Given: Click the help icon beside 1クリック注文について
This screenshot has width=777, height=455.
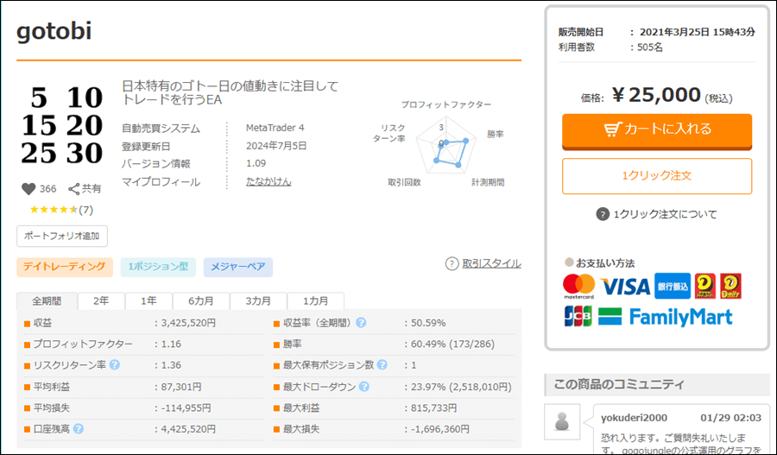Looking at the screenshot, I should (603, 214).
